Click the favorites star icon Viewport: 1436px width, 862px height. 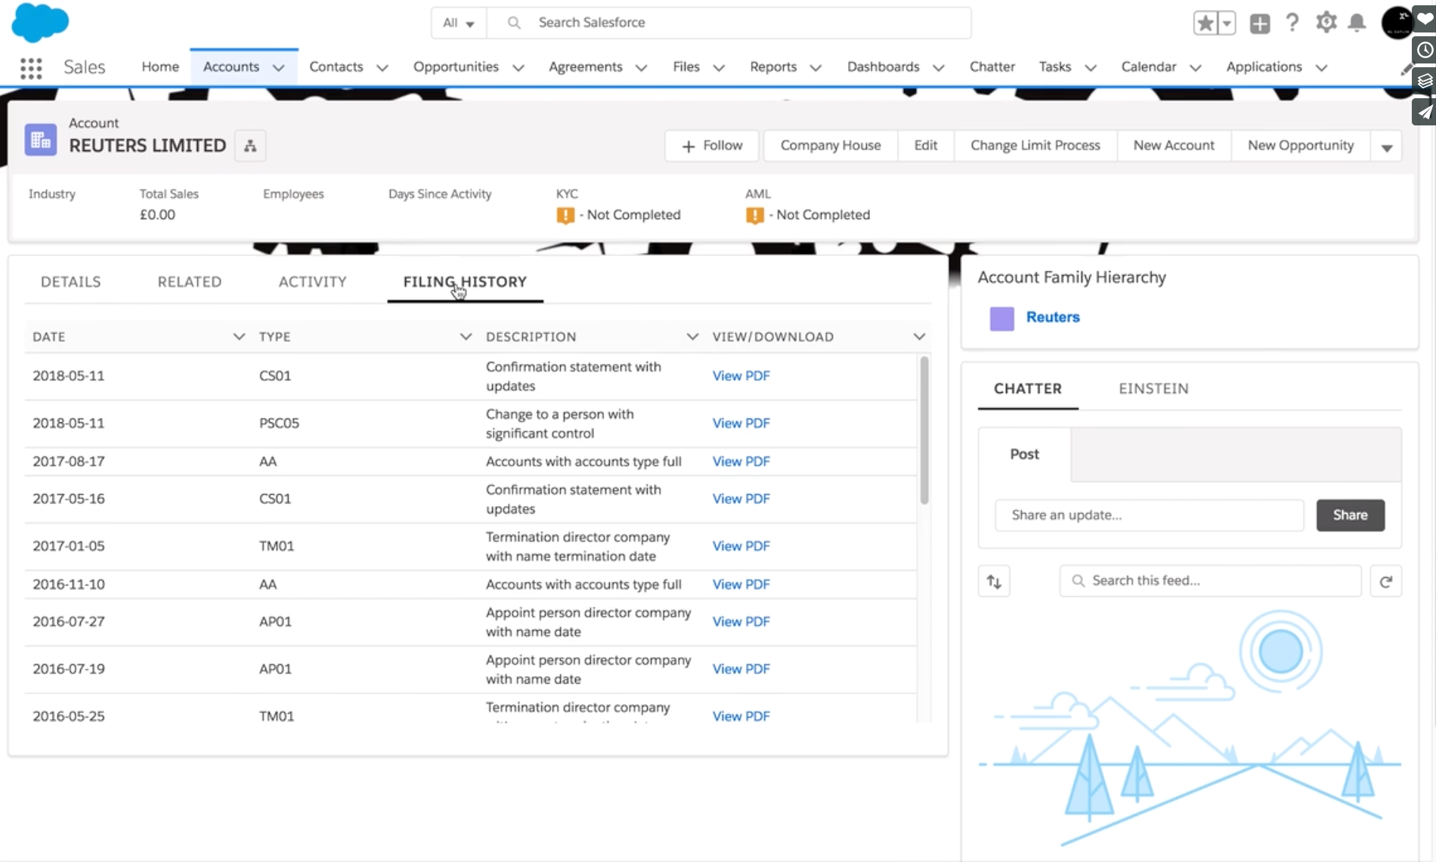coord(1205,23)
